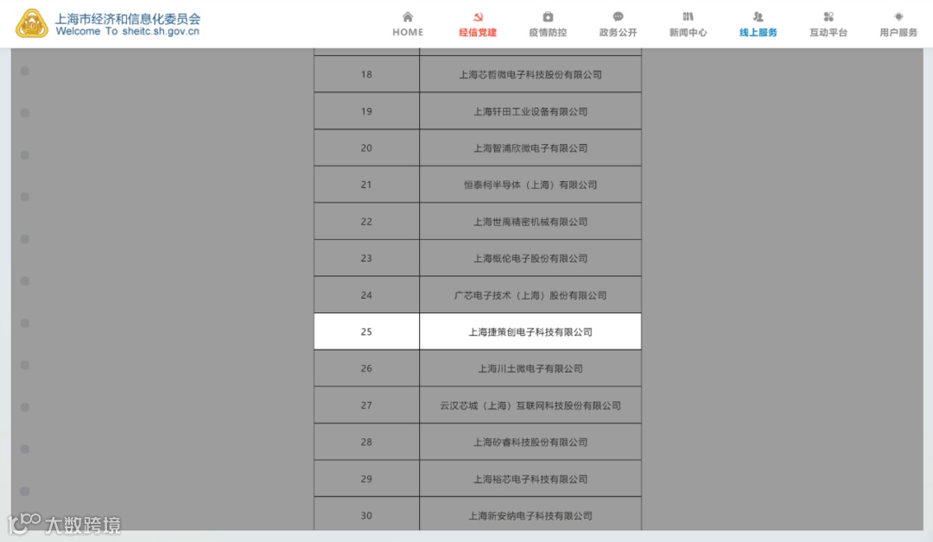Select cell 上海芯哲微电子科技股份有限公司
Viewport: 933px width, 542px height.
coord(530,74)
